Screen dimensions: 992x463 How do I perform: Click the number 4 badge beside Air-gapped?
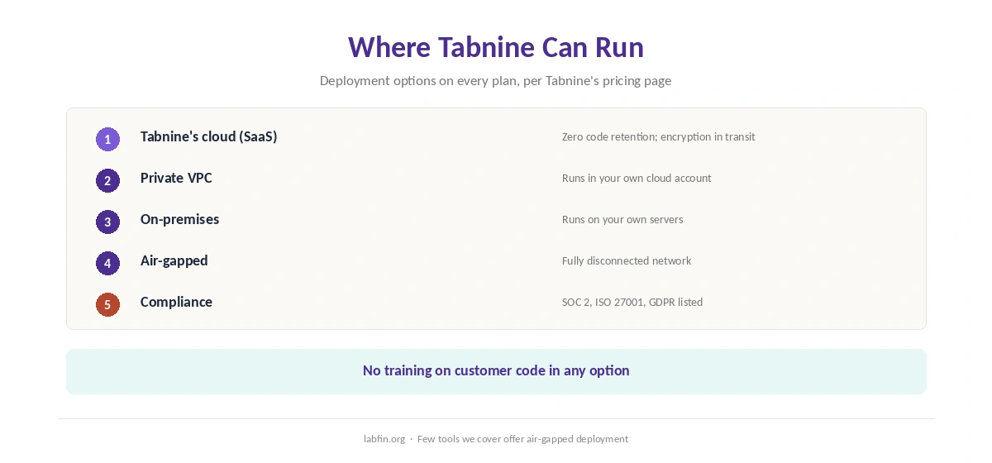coord(107,263)
